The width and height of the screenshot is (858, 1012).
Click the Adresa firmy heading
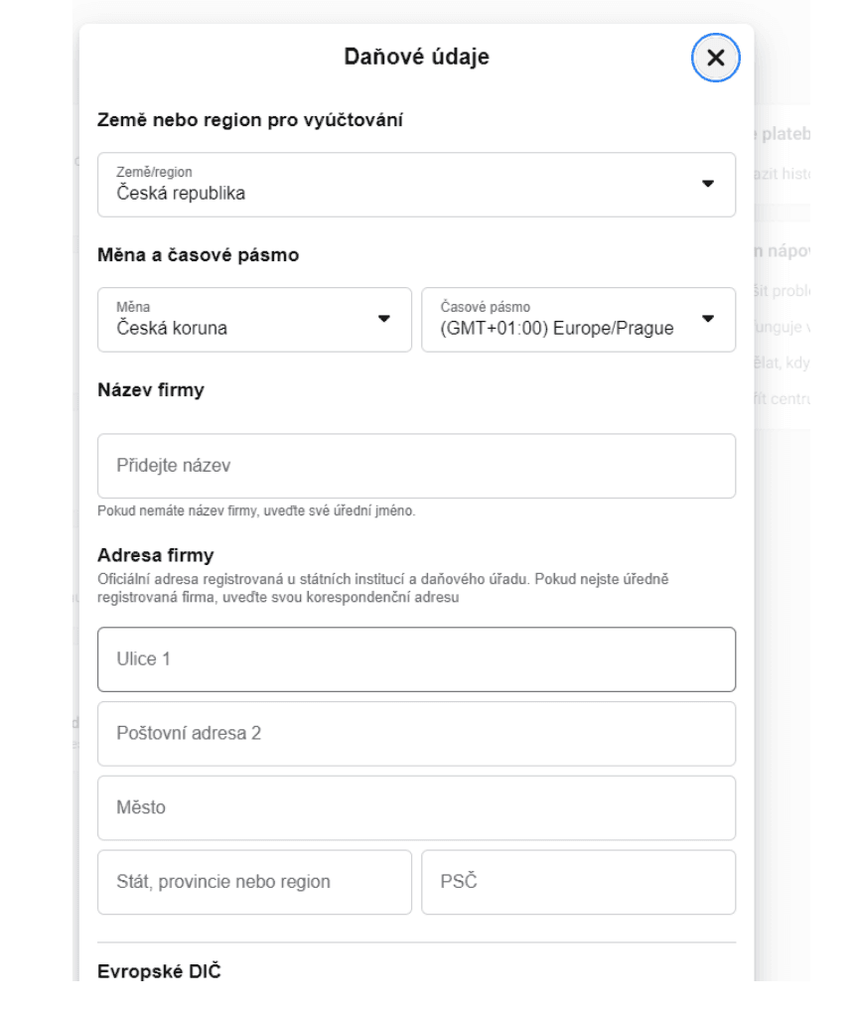tap(156, 555)
